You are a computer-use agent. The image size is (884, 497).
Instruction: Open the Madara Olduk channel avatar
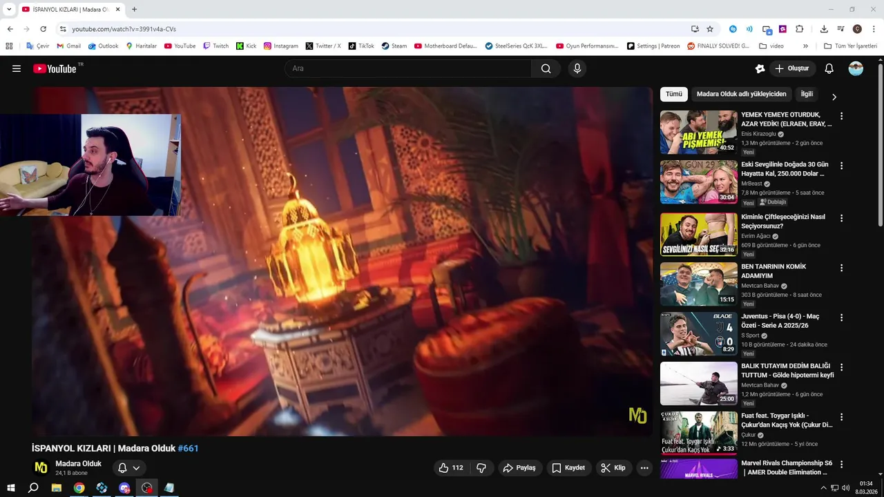41,468
